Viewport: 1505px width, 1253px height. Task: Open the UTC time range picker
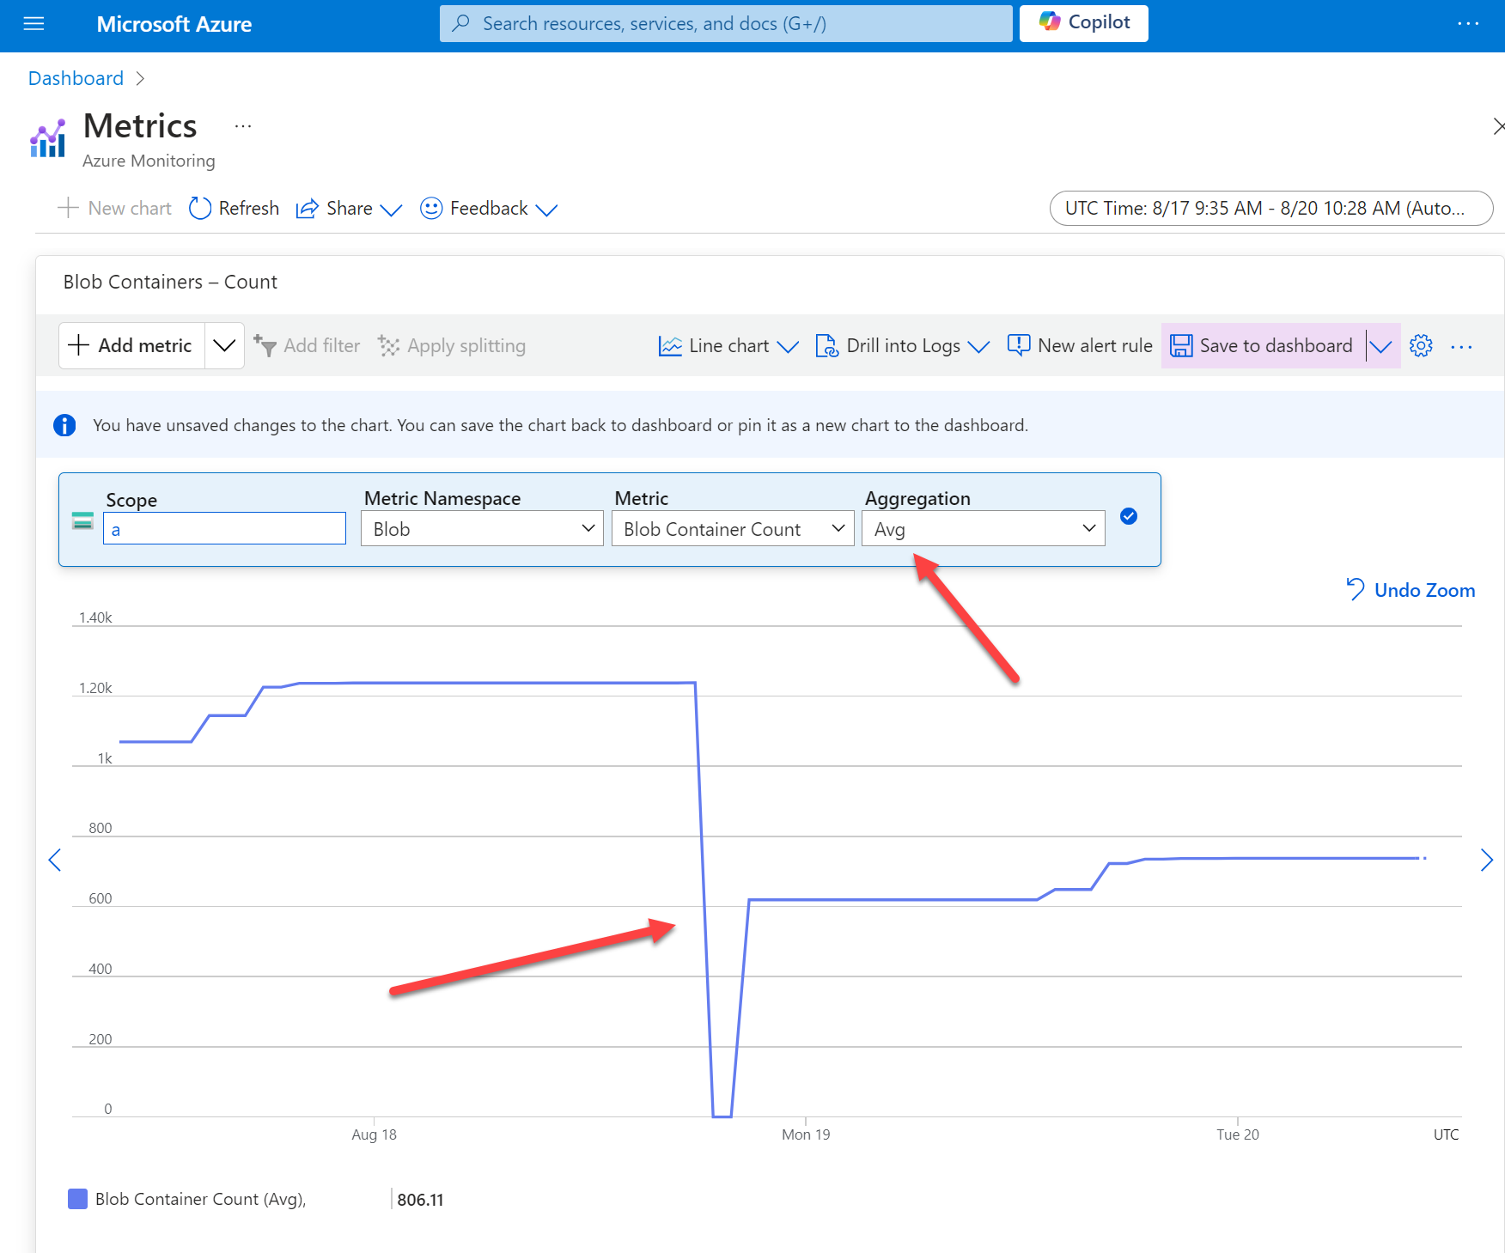1271,208
